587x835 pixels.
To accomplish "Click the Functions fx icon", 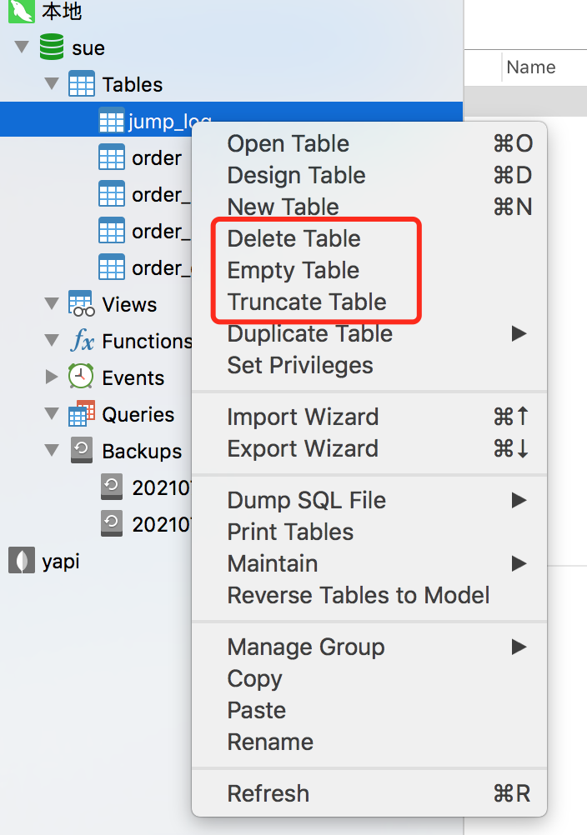I will tap(81, 341).
